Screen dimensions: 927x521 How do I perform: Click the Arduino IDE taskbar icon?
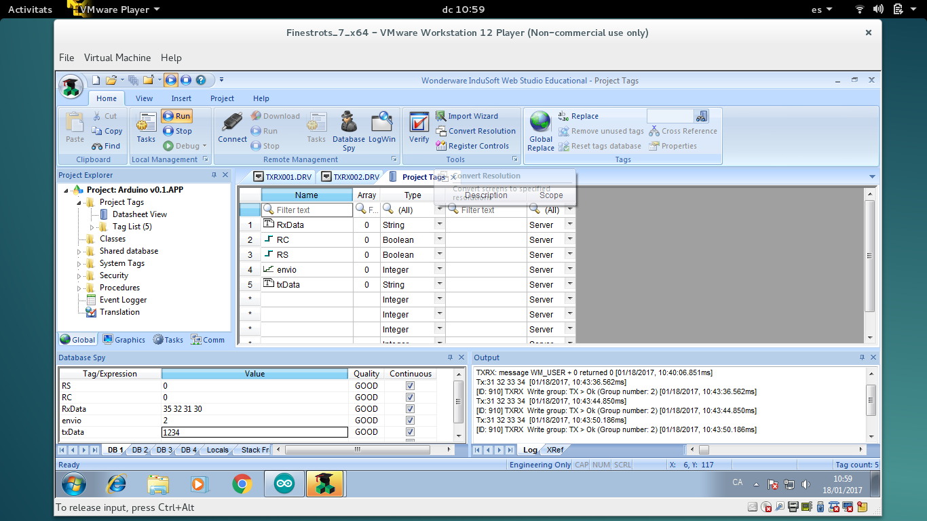284,484
